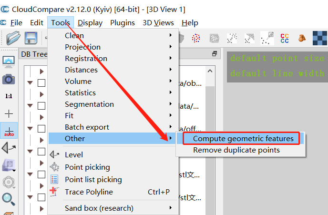
Task: Enable auto pick rotation center icon
Action: (9, 131)
